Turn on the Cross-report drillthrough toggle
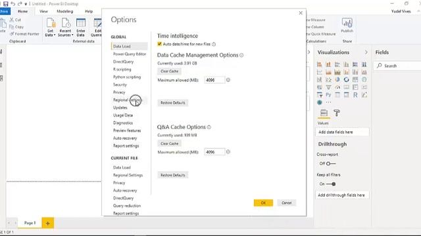Viewport: 421px width, 236px height. (x=331, y=163)
